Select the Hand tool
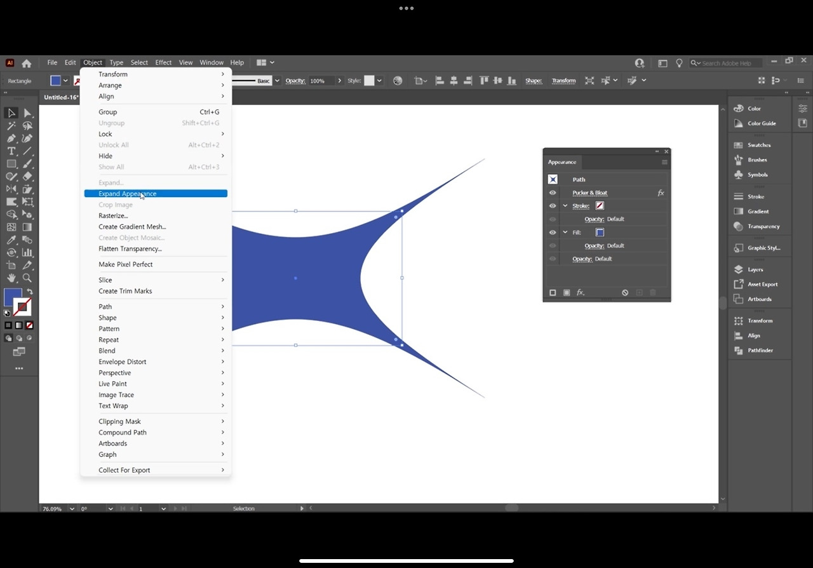Image resolution: width=813 pixels, height=568 pixels. (x=11, y=278)
